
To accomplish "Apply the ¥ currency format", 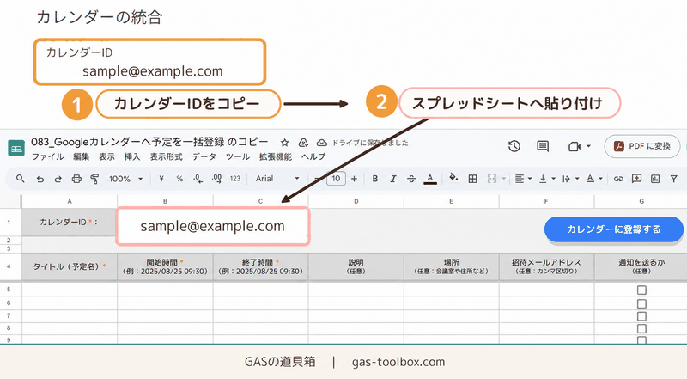I will click(161, 179).
